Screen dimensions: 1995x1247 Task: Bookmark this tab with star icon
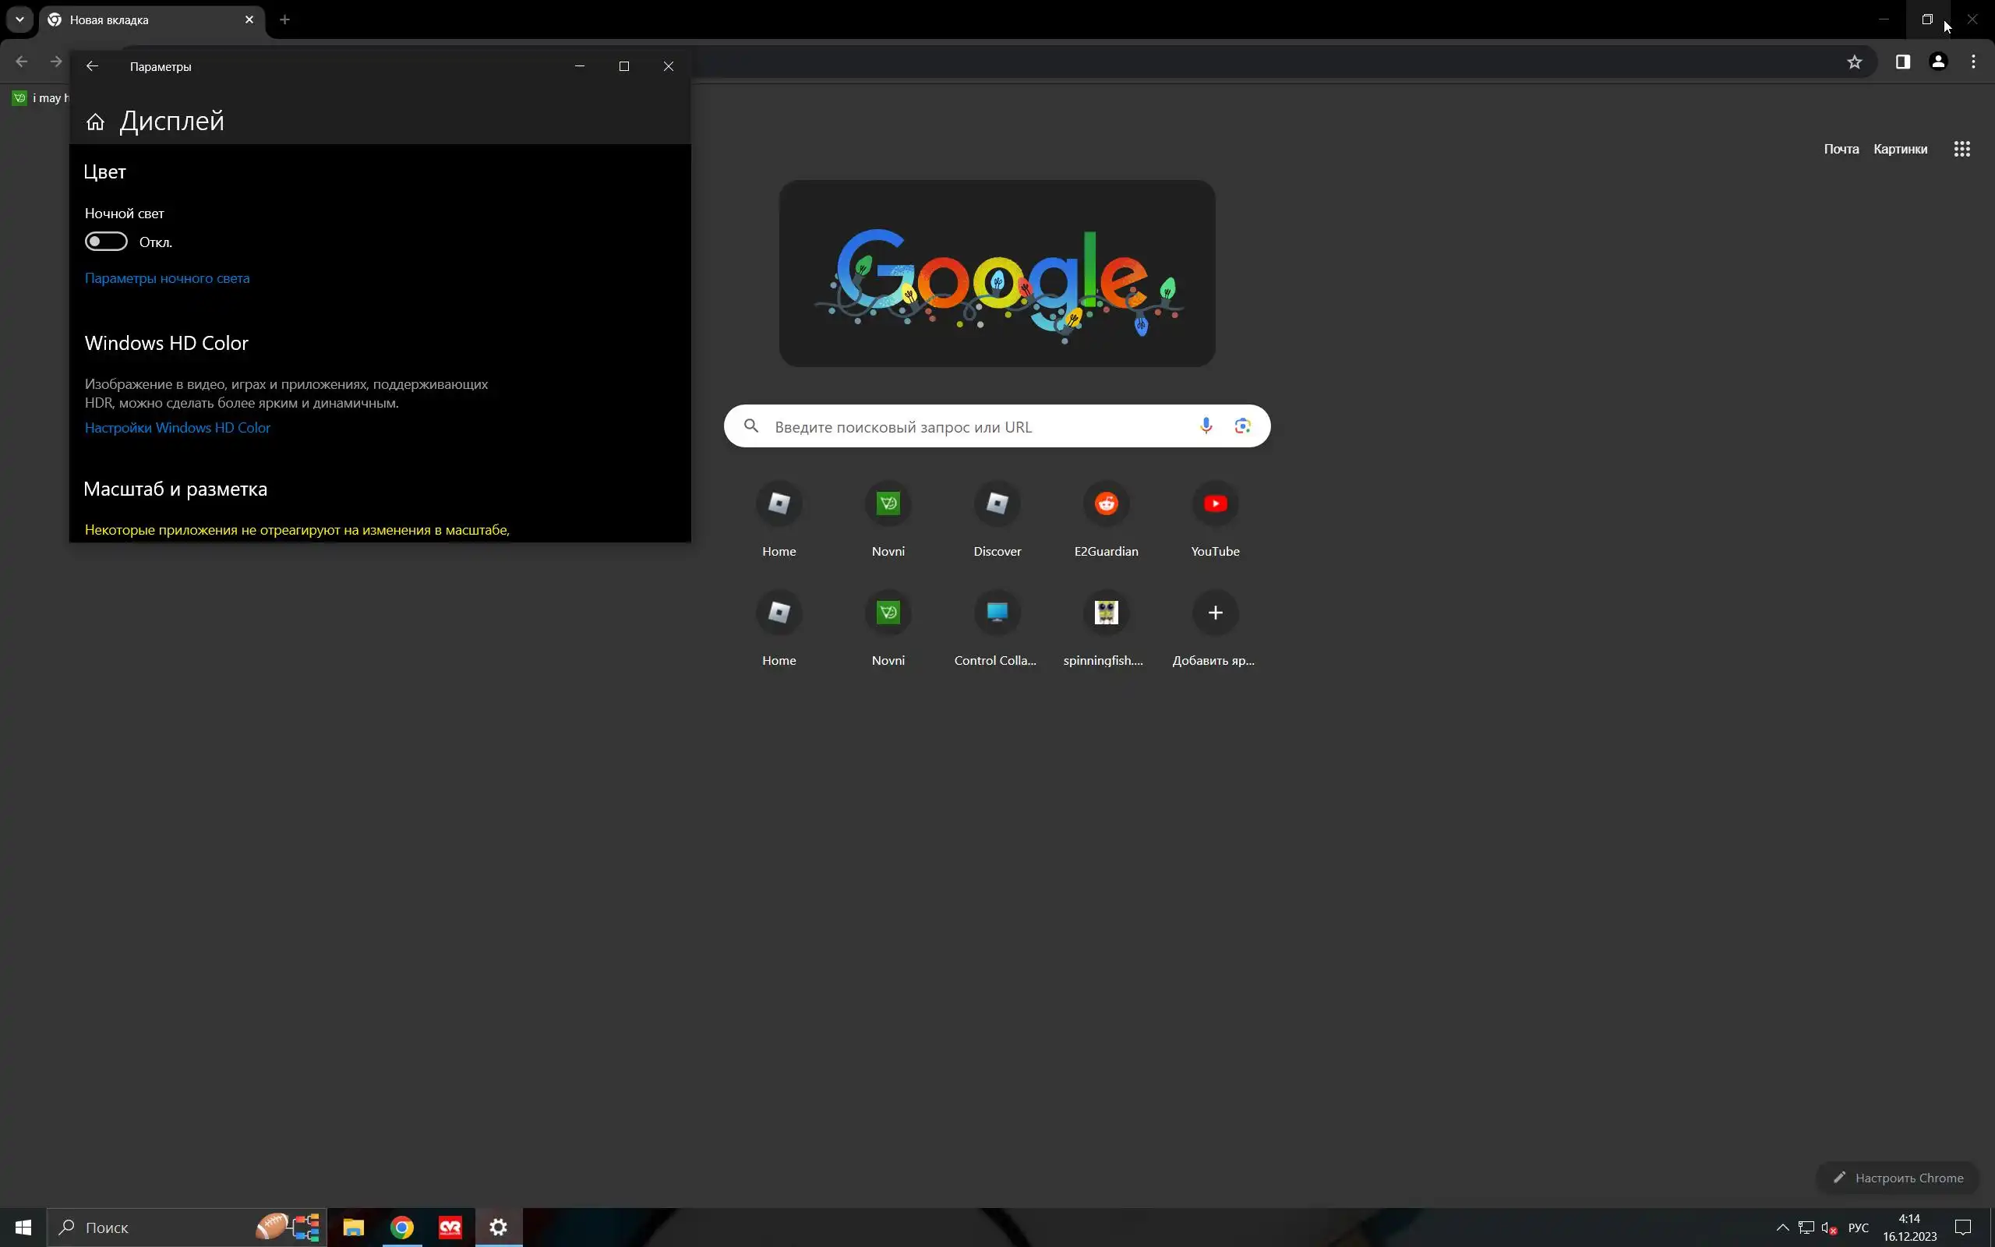point(1854,62)
